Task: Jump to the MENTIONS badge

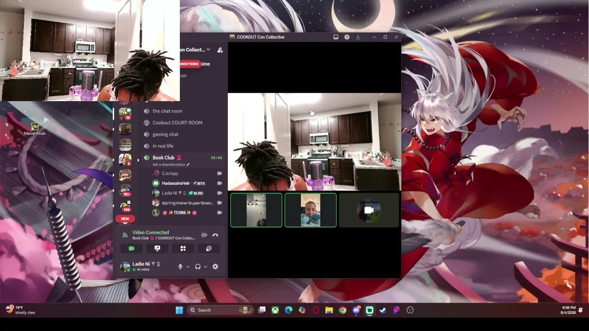Action: [x=190, y=64]
